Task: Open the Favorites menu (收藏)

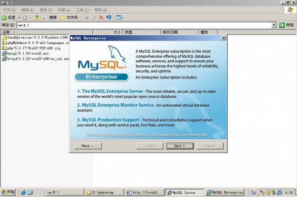Action: [x=64, y=10]
